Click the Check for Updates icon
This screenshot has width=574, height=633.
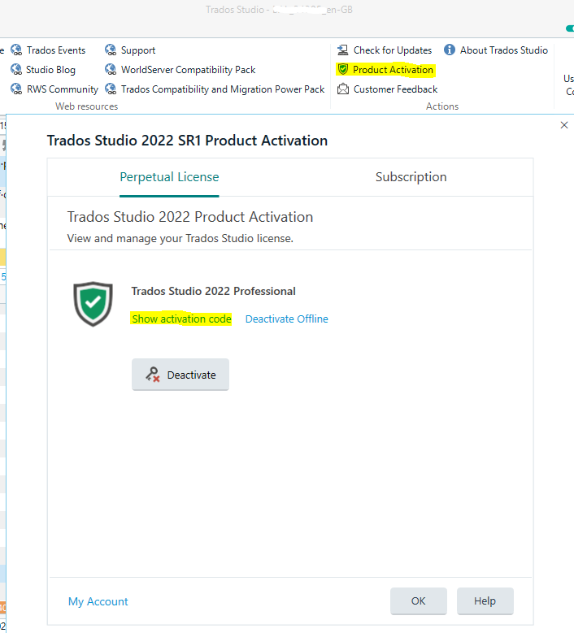pos(343,50)
